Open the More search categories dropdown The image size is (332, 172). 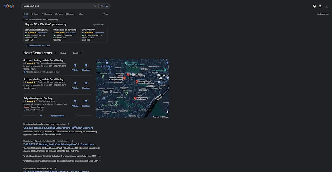point(80,14)
